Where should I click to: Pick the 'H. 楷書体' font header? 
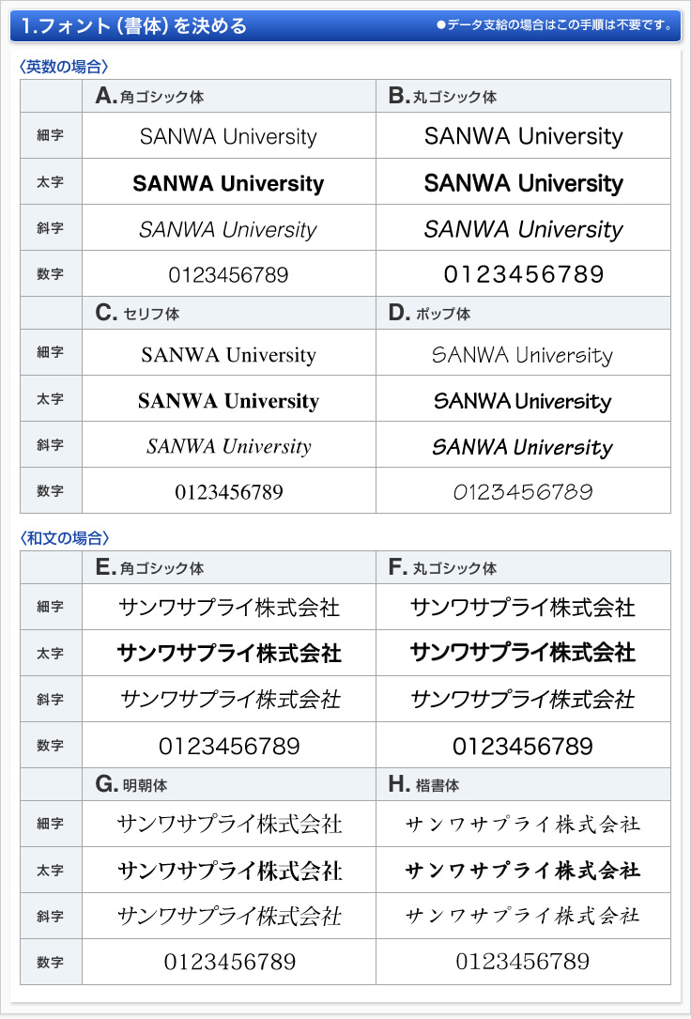click(423, 784)
